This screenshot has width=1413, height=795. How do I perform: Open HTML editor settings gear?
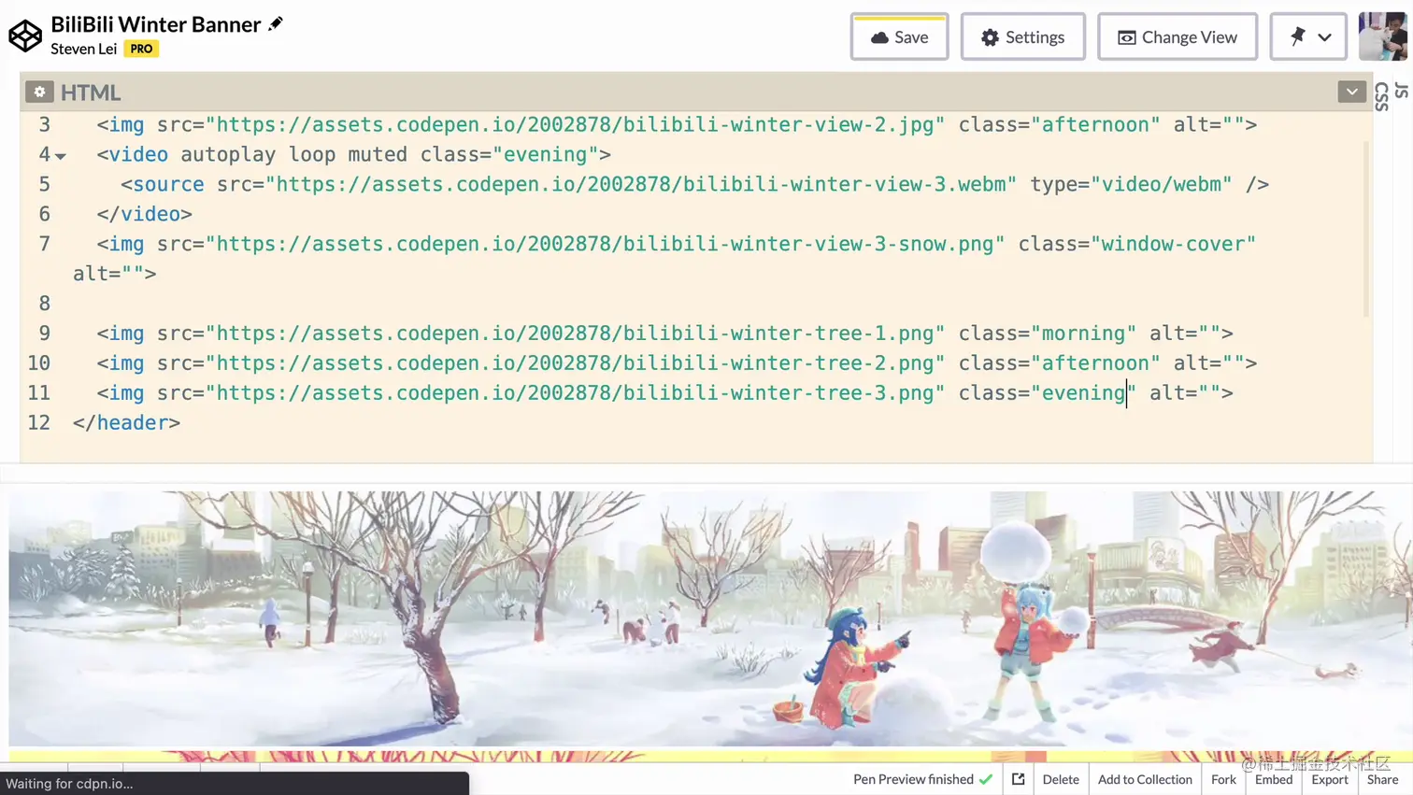[39, 92]
